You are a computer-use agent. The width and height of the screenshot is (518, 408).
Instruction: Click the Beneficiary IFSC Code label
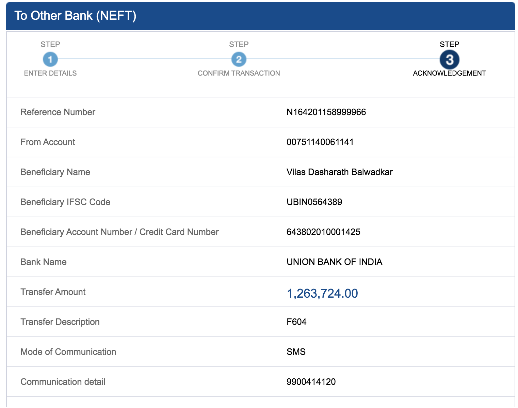coord(65,202)
